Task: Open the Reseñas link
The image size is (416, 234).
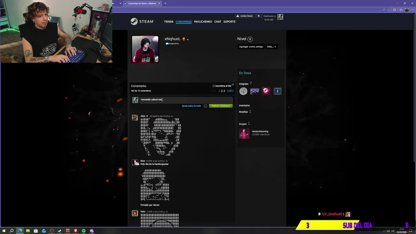Action: [243, 112]
